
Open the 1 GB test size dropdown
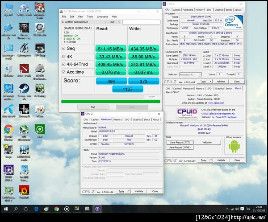[x=115, y=22]
